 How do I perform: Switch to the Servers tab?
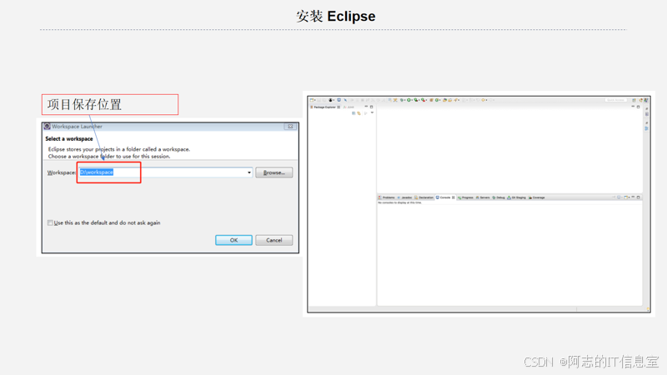(x=483, y=197)
